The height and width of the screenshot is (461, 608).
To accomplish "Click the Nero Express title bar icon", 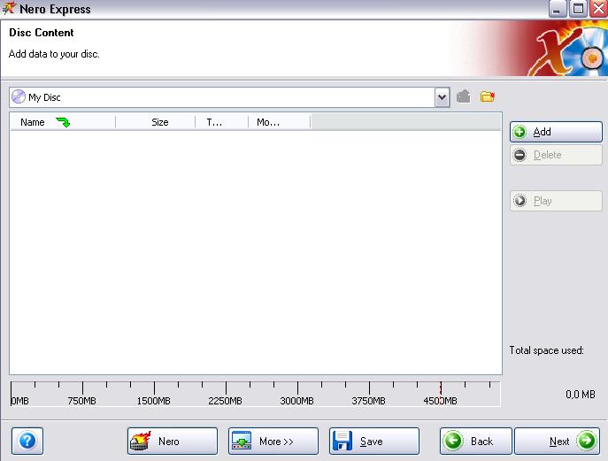I will (x=10, y=8).
